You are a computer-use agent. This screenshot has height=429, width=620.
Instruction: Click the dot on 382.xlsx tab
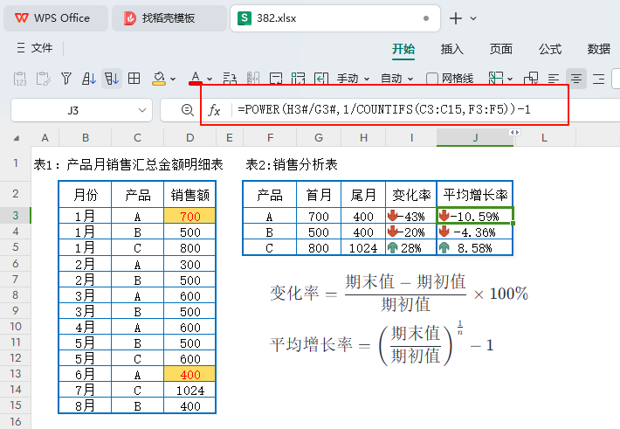(x=426, y=18)
